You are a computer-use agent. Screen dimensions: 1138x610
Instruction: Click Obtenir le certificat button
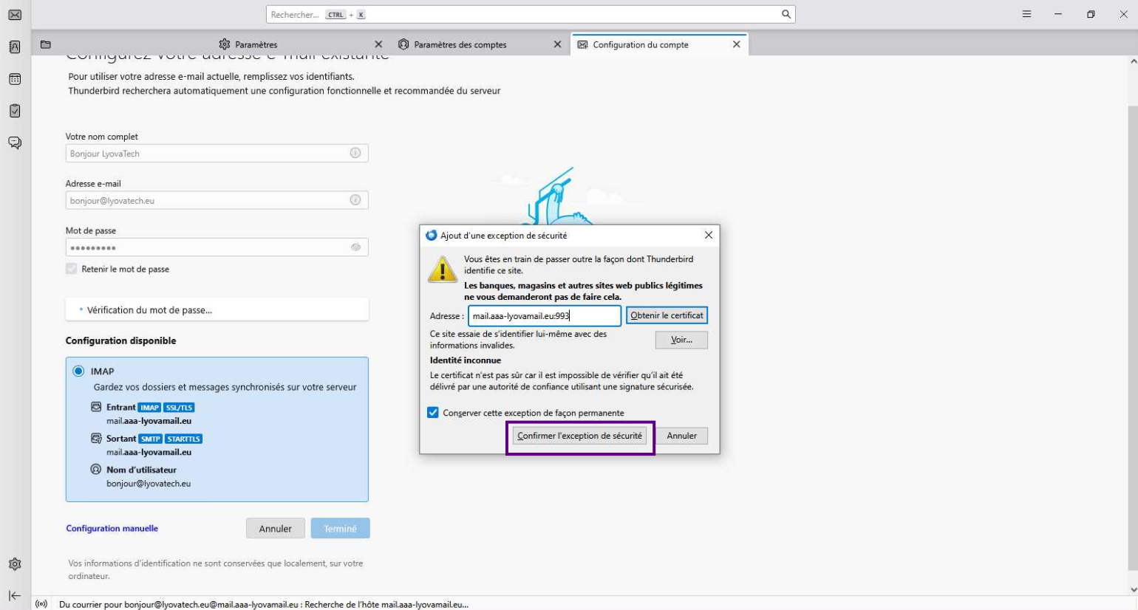point(667,315)
